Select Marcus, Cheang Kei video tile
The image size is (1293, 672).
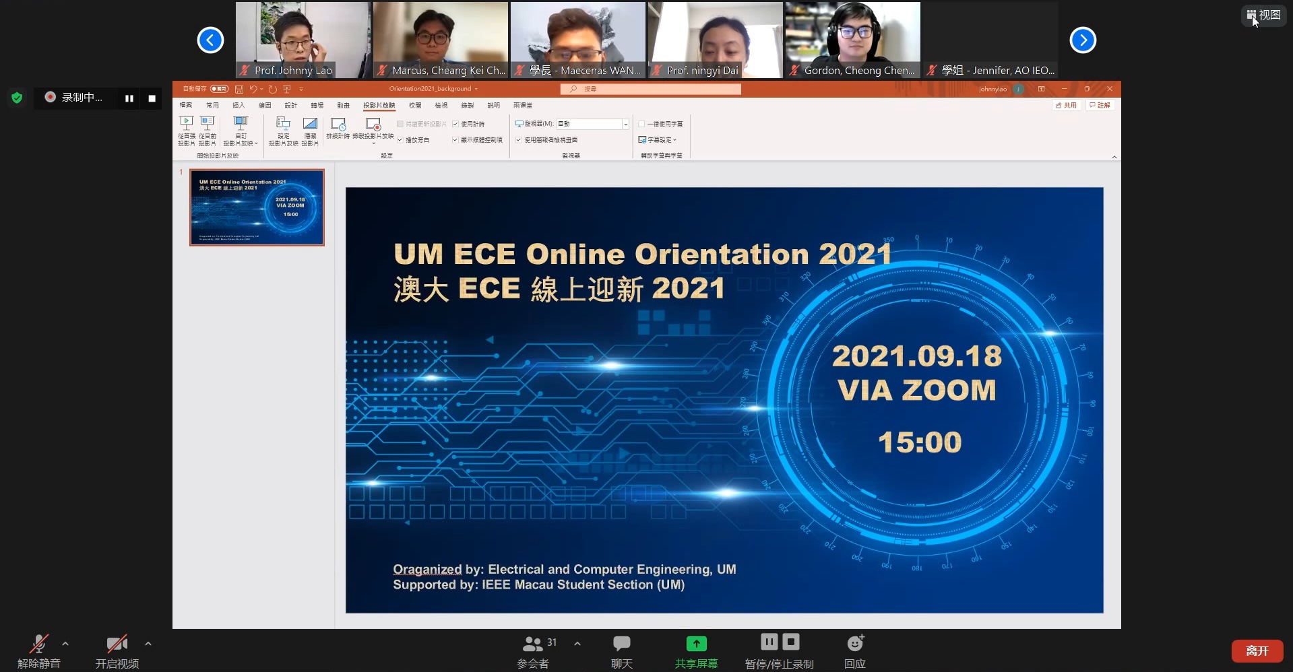pyautogui.click(x=441, y=40)
